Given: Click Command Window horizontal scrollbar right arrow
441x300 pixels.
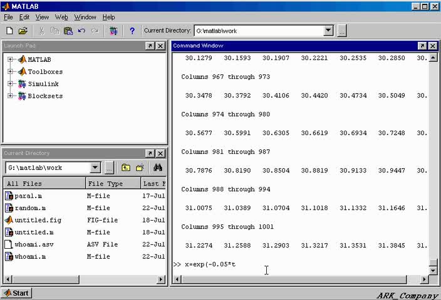Looking at the screenshot, I should pos(425,279).
